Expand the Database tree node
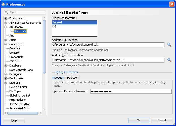The width and height of the screenshot is (176, 126). [6, 66]
